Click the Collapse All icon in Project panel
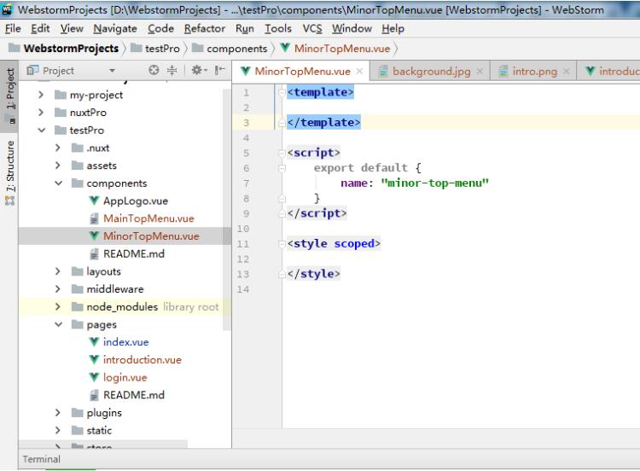This screenshot has height=471, width=640. coord(171,71)
